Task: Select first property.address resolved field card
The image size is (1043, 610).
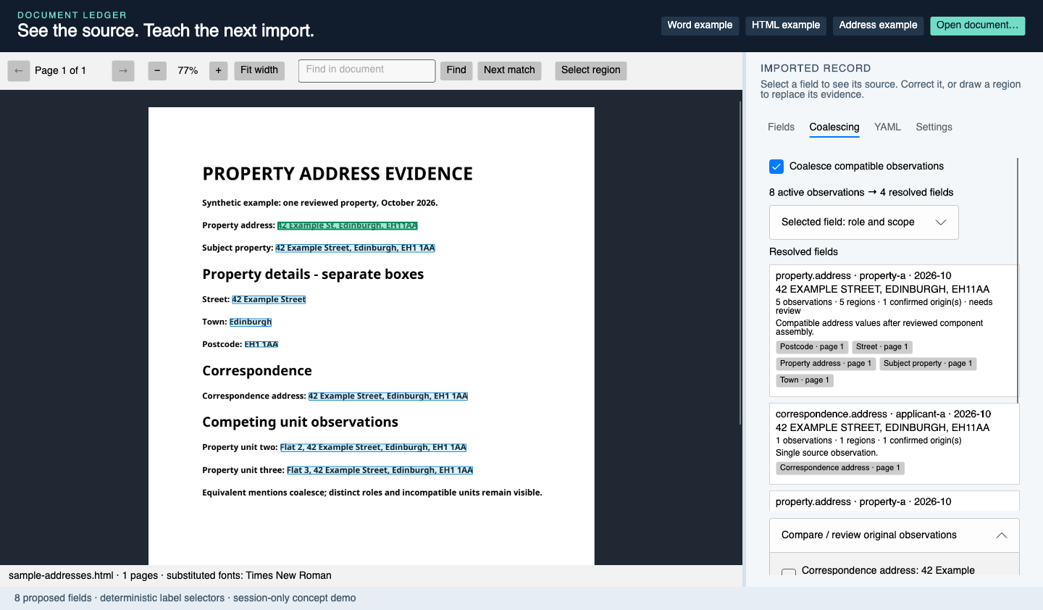Action: click(894, 330)
